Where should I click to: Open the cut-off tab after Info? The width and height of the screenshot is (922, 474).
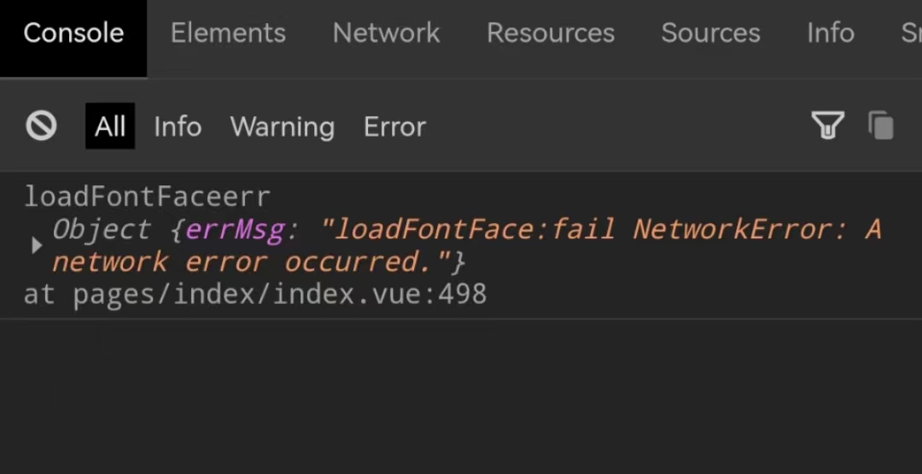point(910,33)
